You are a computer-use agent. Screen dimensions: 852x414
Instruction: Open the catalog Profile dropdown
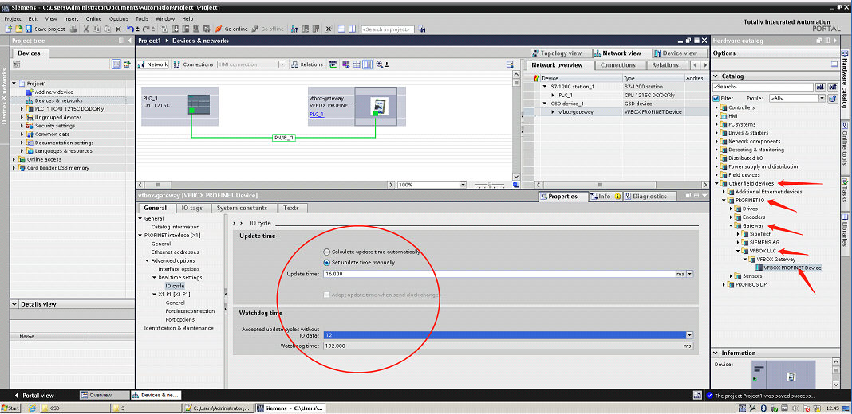822,98
